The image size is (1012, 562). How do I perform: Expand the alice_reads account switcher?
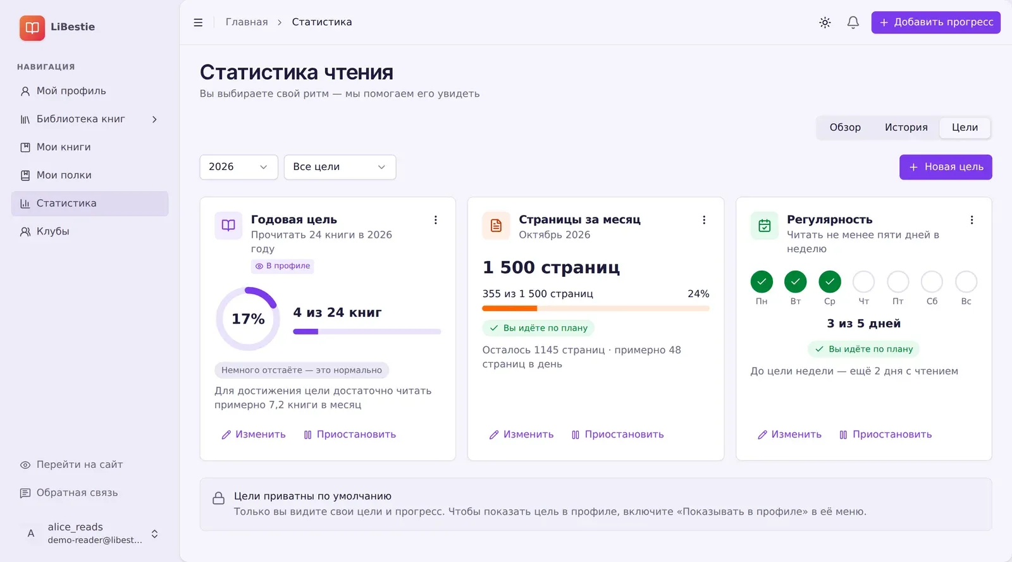154,534
